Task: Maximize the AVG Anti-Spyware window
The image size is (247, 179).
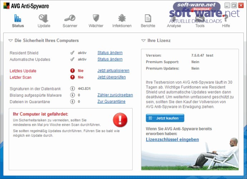Action: pyautogui.click(x=234, y=5)
